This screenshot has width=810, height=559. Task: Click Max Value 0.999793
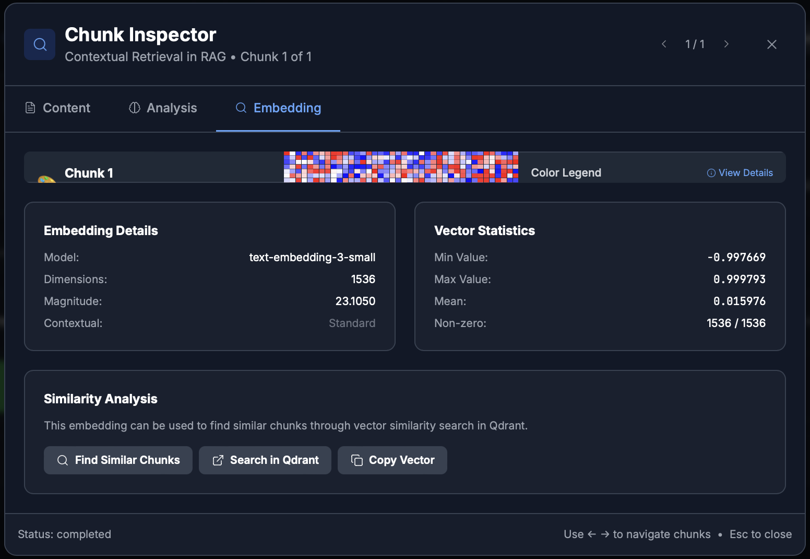[x=740, y=279]
